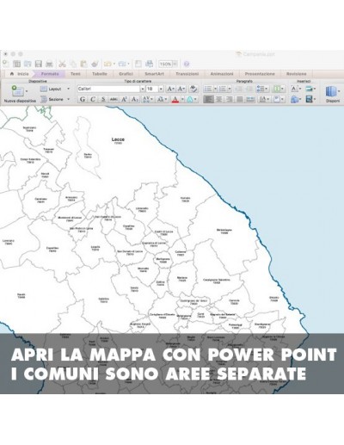Click the Nuova diapositiva icon
The image size is (344, 445).
coord(17,90)
